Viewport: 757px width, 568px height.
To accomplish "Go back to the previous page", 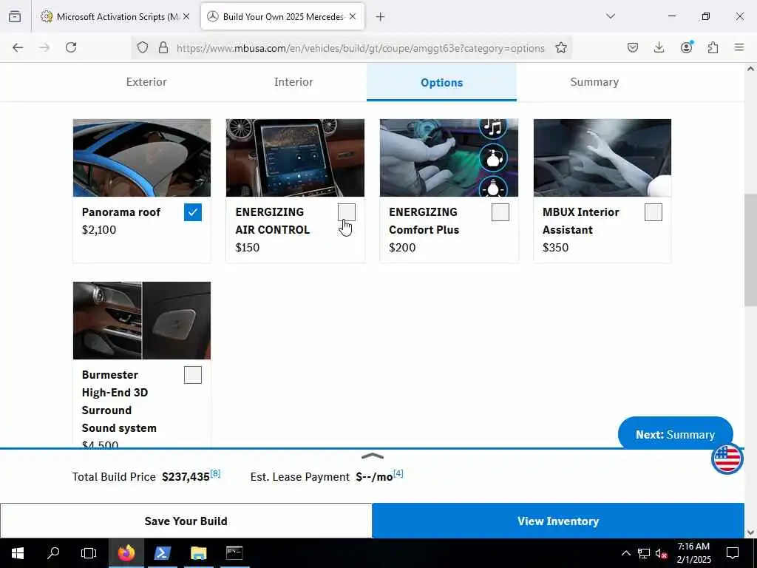I will pyautogui.click(x=18, y=47).
